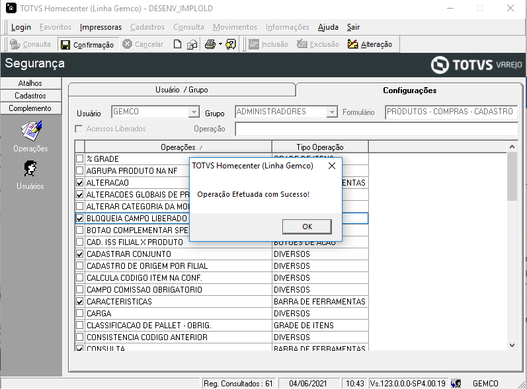
Task: Click the Cancelar toolbar icon
Action: 127,44
